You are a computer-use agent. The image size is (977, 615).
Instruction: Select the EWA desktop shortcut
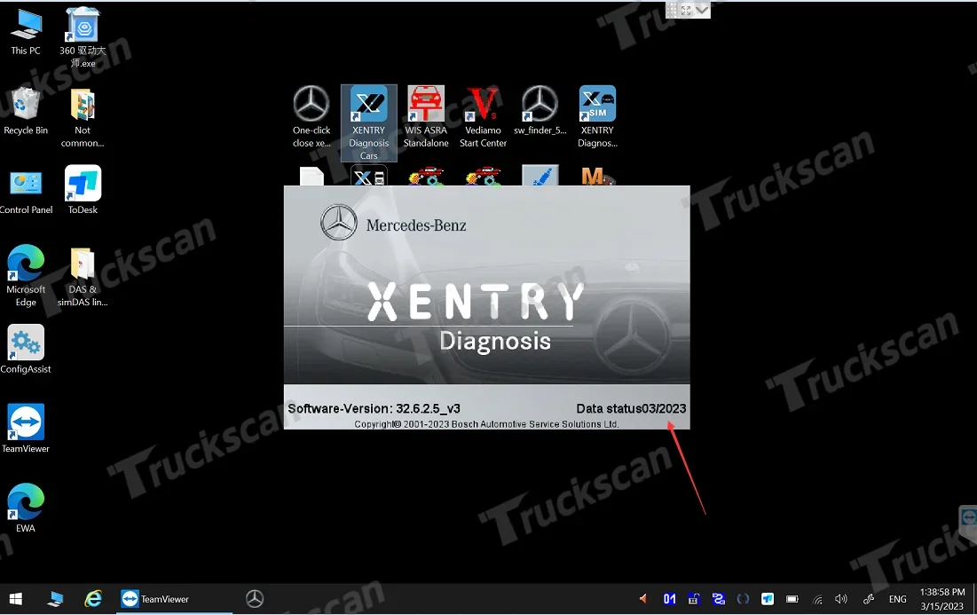point(26,509)
